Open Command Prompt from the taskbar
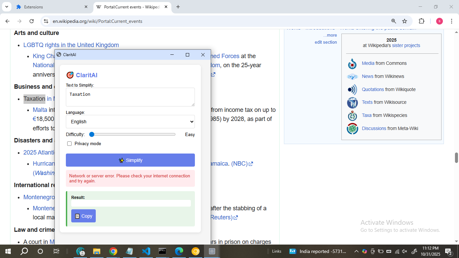This screenshot has height=258, width=459. click(x=162, y=251)
